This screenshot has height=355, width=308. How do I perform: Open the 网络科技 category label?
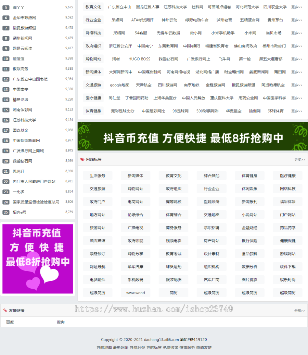pyautogui.click(x=93, y=33)
